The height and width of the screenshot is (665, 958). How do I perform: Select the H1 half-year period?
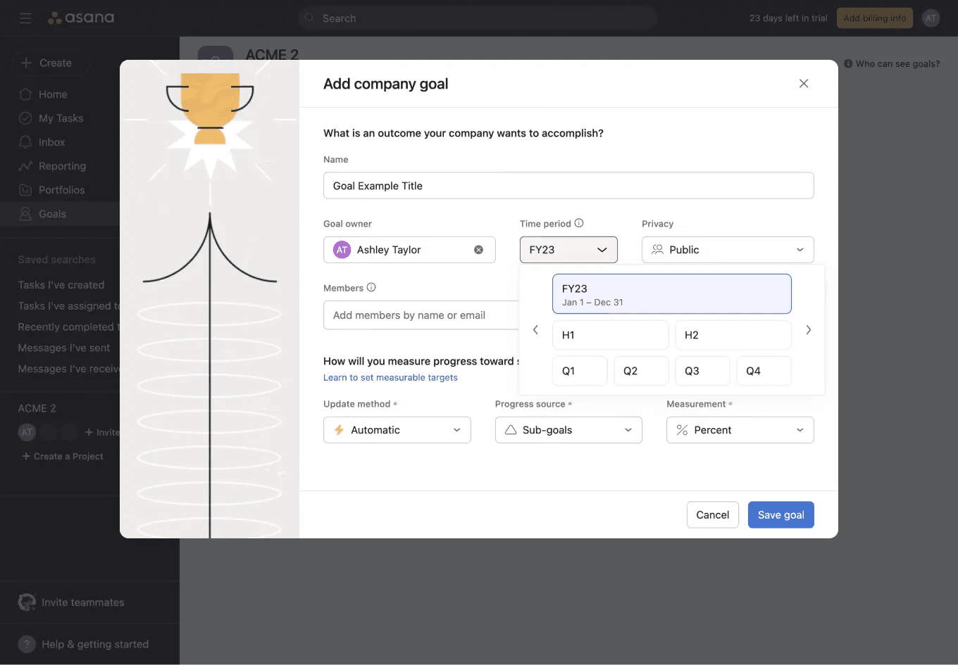610,335
